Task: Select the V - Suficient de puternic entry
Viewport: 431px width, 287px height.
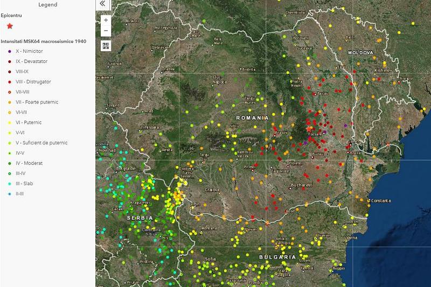Action: pos(41,143)
